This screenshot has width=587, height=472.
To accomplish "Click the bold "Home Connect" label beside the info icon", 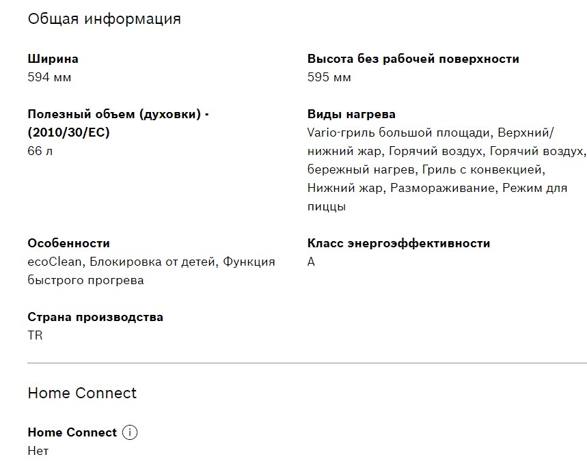I will point(72,432).
